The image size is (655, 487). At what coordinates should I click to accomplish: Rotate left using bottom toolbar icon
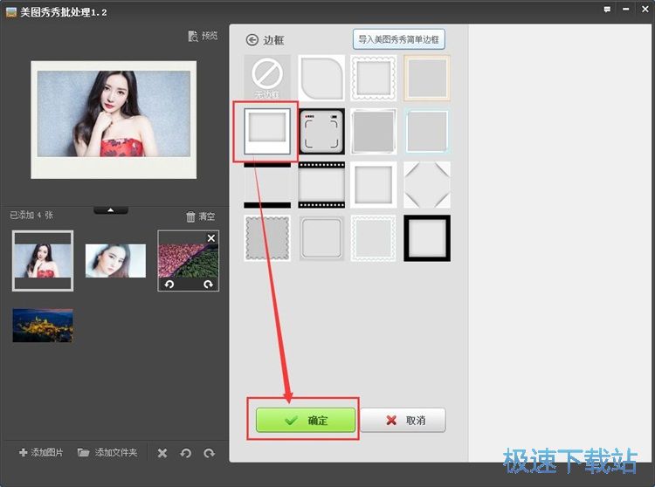tap(186, 453)
